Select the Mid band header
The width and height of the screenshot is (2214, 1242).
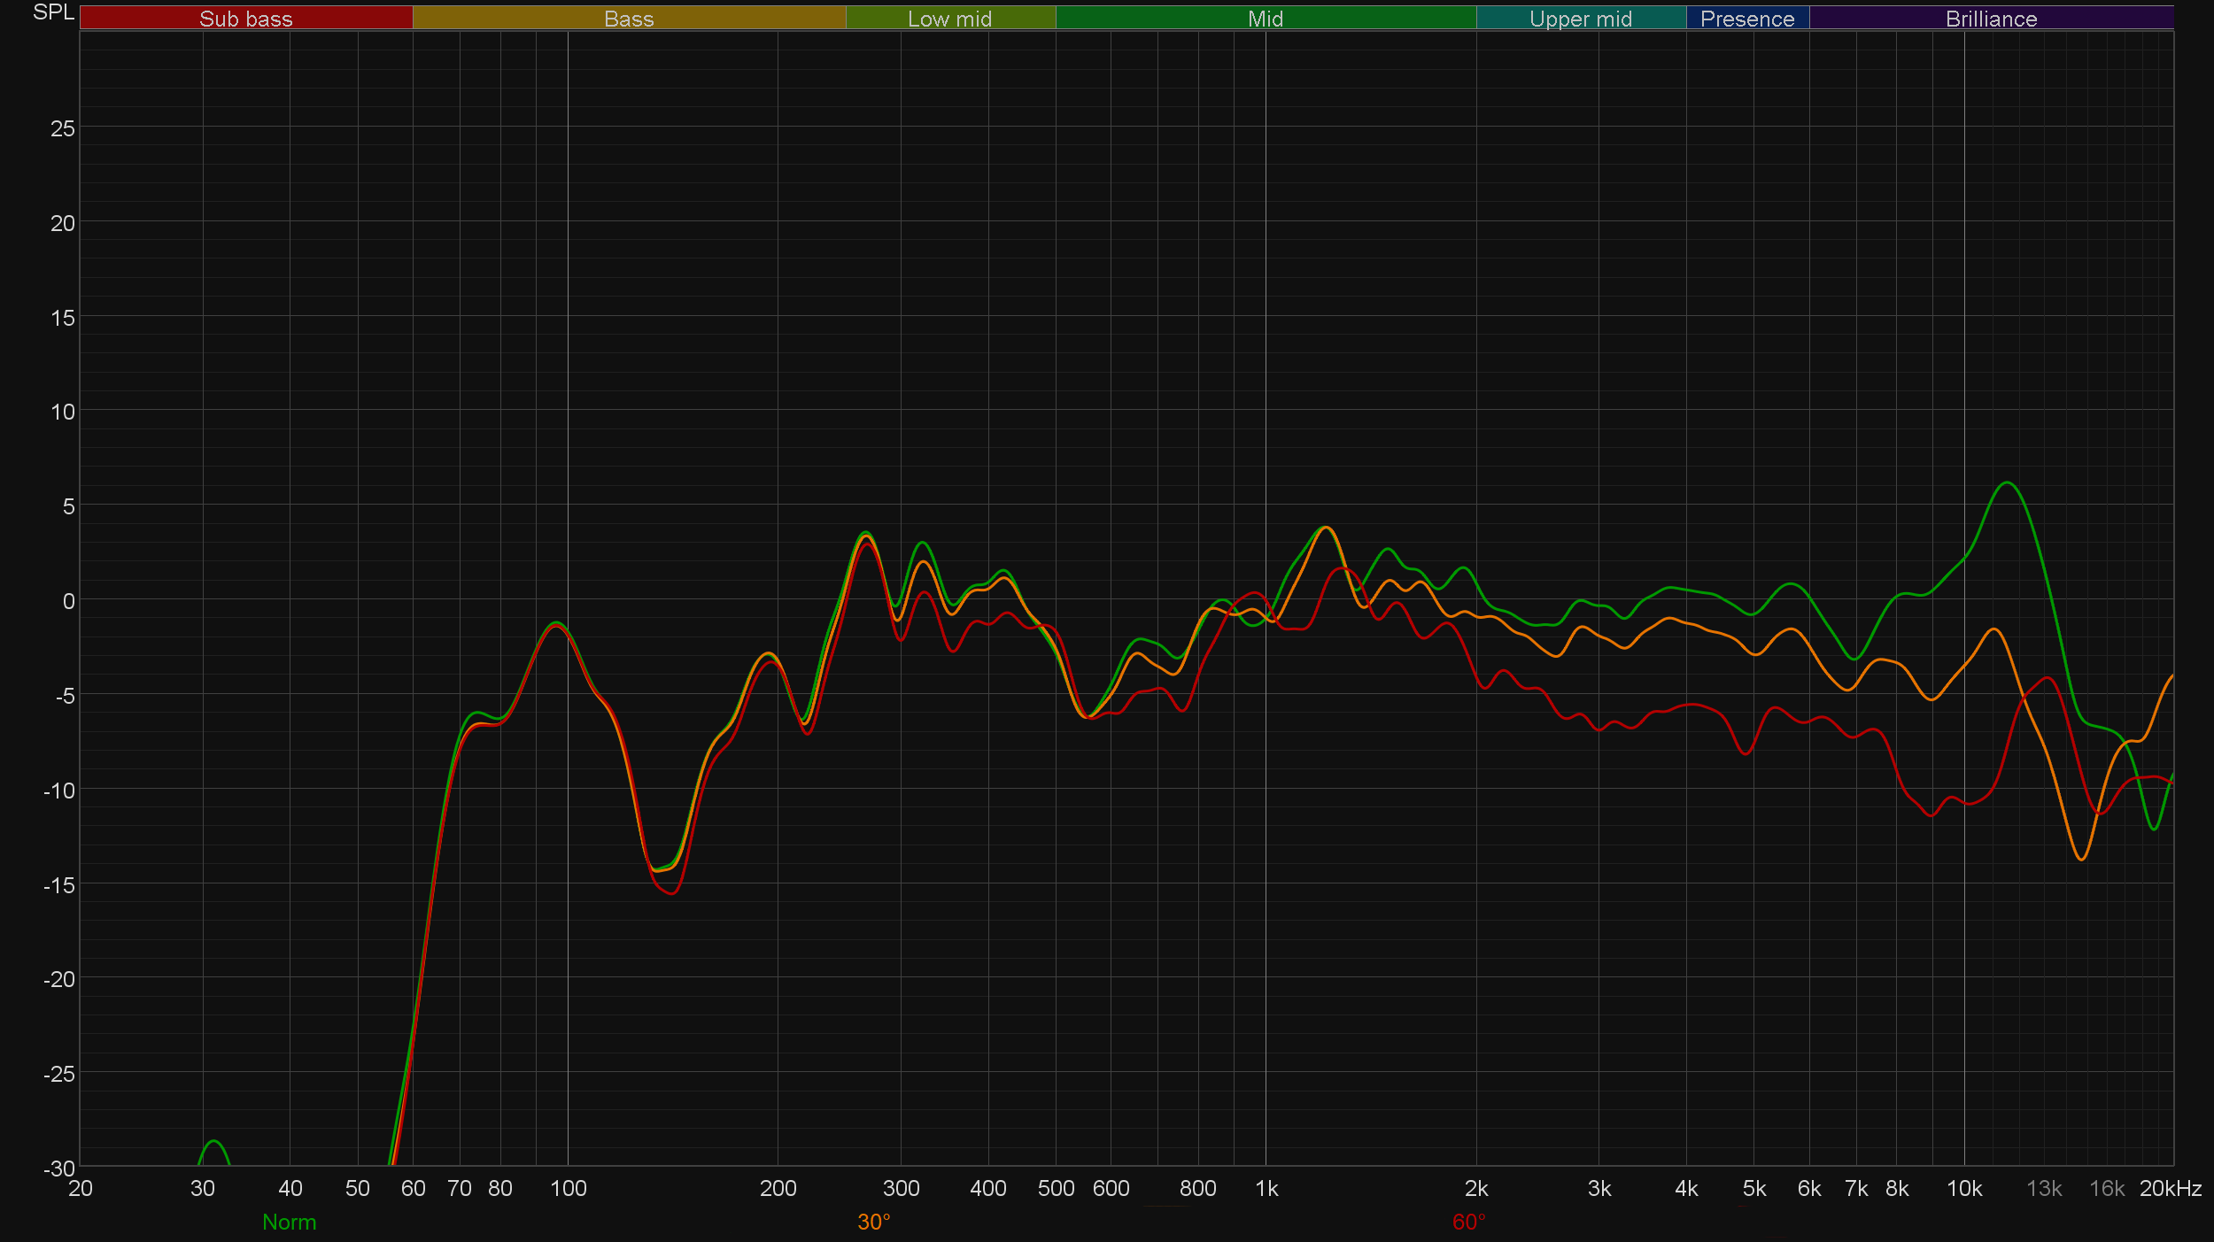point(1265,19)
